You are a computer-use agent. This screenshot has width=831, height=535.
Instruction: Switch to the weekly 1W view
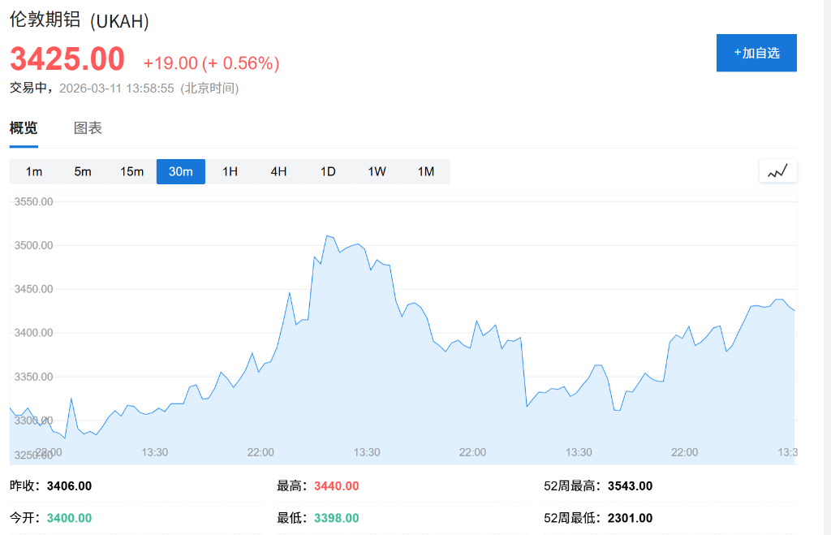click(x=376, y=171)
